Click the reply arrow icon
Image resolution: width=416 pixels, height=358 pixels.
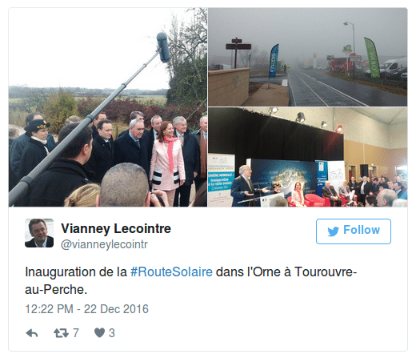click(x=32, y=333)
